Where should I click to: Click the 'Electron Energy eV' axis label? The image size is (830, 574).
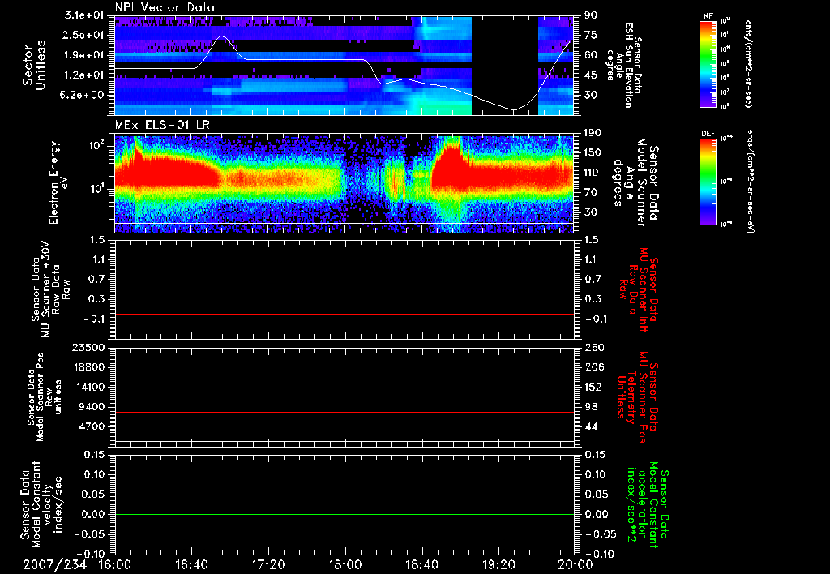click(x=59, y=182)
